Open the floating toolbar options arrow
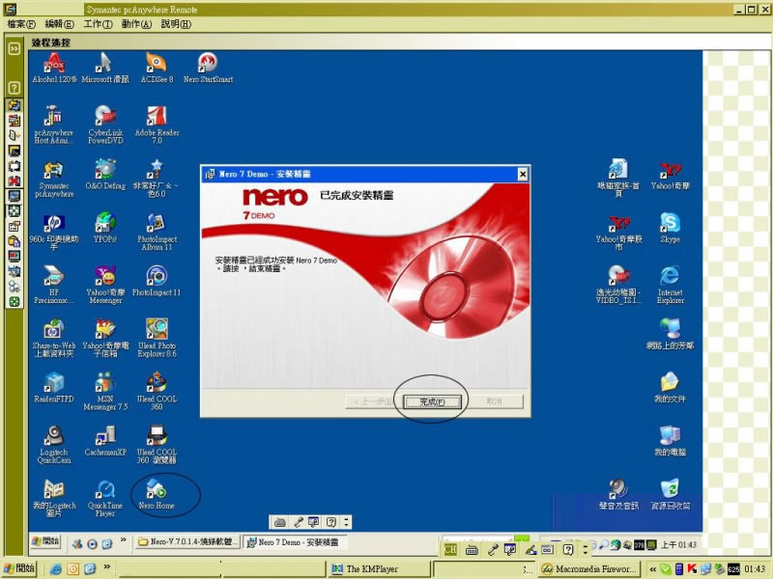Screen dimensions: 773x579 coord(346,522)
